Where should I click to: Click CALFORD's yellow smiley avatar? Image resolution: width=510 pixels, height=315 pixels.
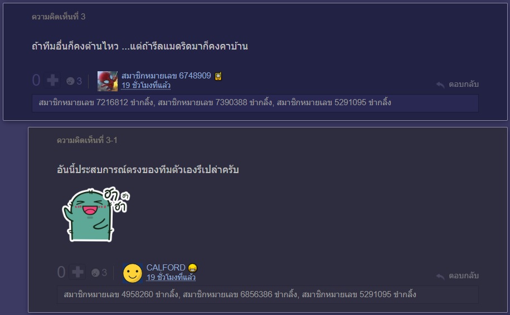[x=133, y=273]
